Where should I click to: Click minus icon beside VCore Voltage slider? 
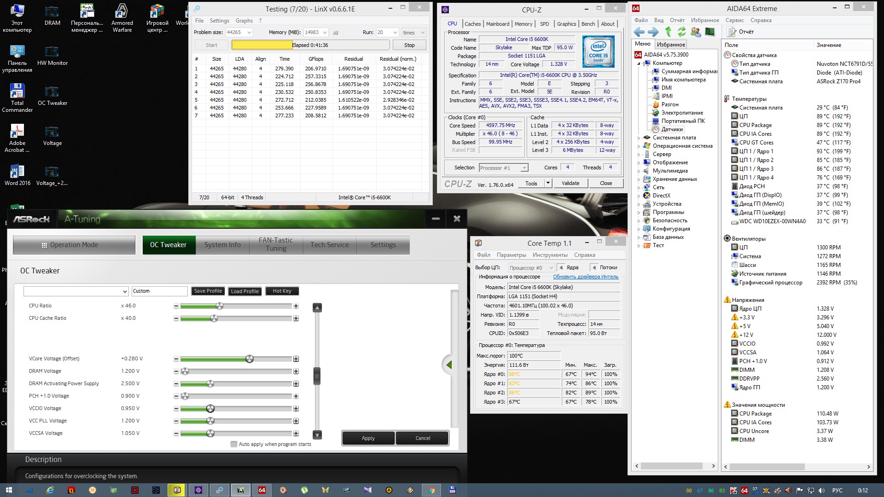click(176, 359)
